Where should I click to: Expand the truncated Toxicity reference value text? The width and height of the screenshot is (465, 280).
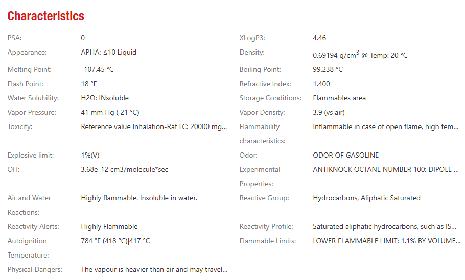[x=154, y=126]
